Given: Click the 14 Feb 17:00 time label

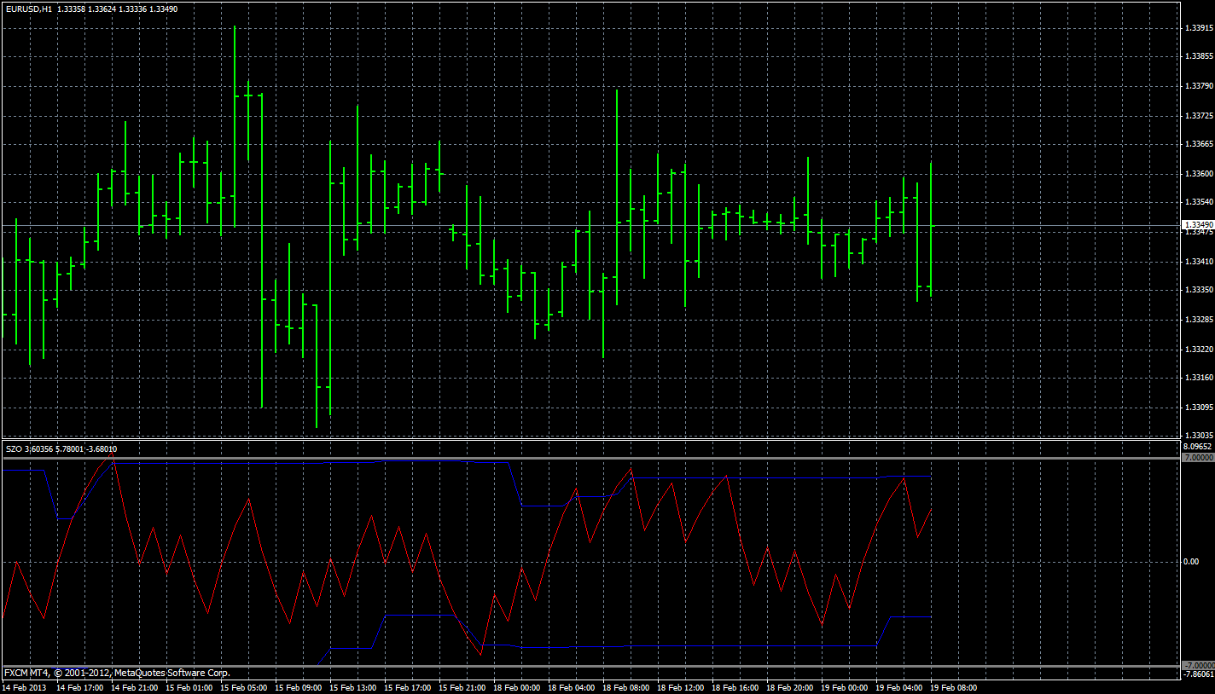Looking at the screenshot, I should (79, 687).
